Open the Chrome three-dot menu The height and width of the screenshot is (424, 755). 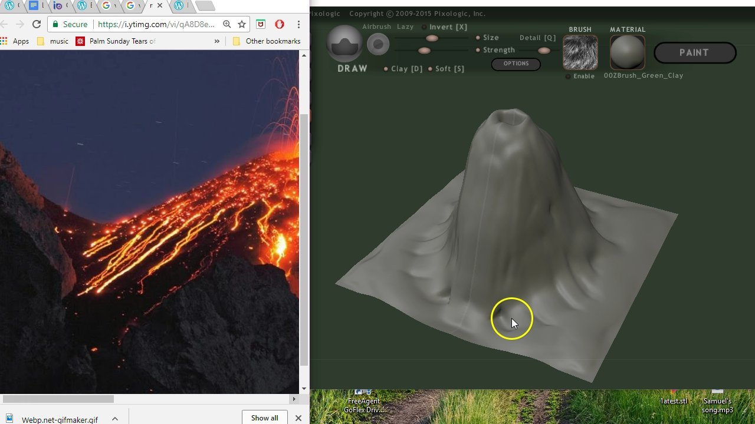[298, 25]
